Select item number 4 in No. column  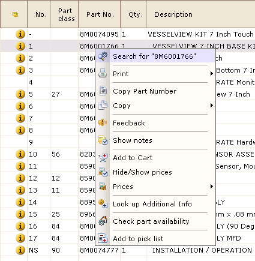[31, 82]
